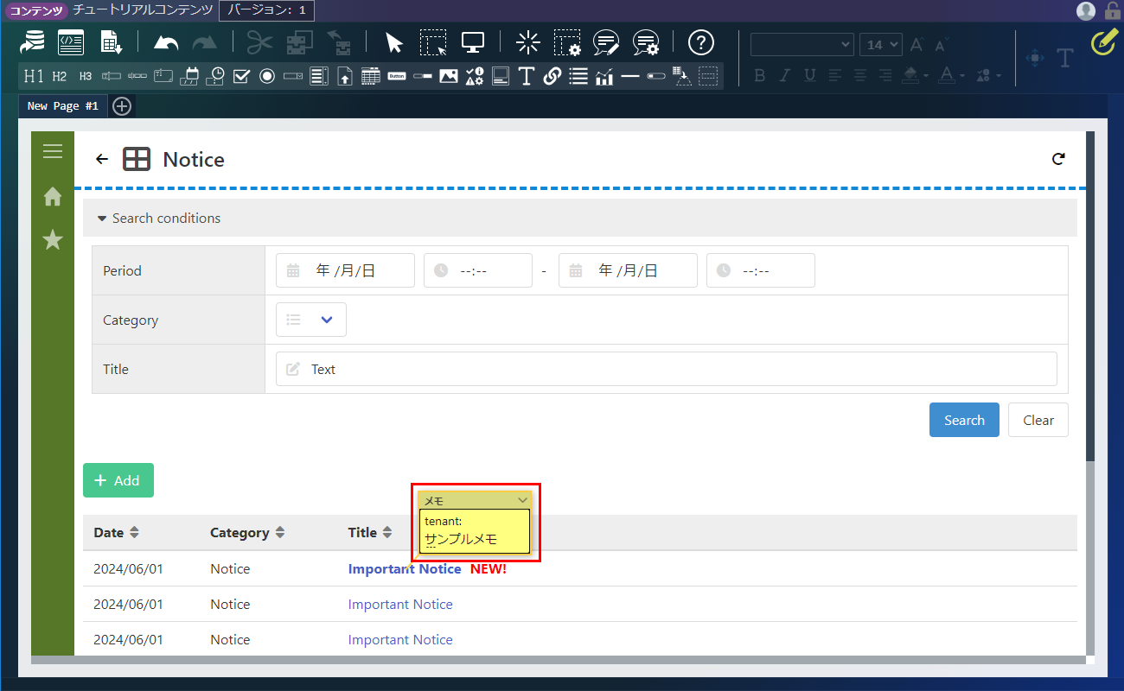Click the yellow edit pencil icon
Image resolution: width=1124 pixels, height=691 pixels.
[1103, 41]
